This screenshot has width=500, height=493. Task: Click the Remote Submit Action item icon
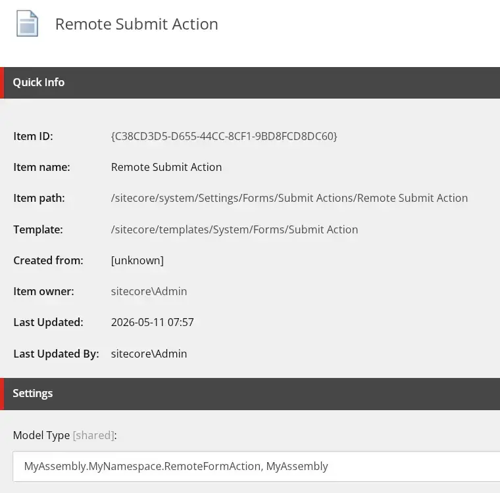tap(28, 24)
